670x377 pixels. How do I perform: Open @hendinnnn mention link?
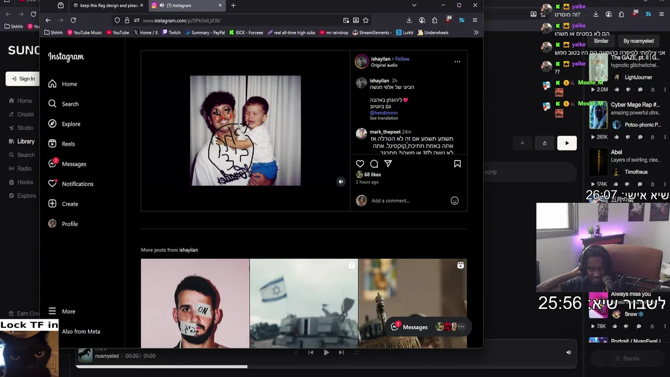coord(384,113)
